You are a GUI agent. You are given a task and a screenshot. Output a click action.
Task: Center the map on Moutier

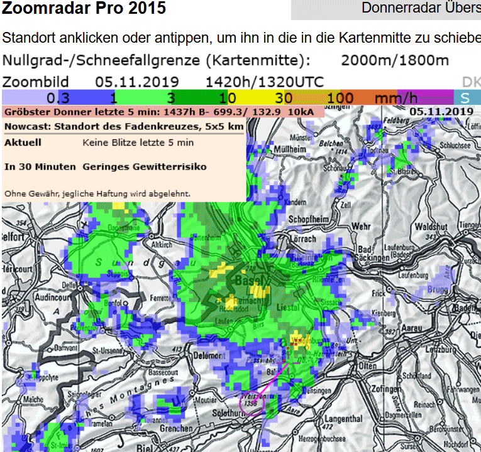pos(206,400)
